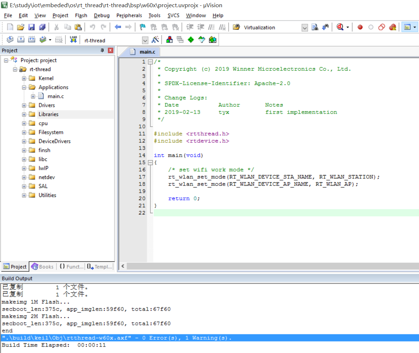Open the Debug menu
The height and width of the screenshot is (353, 419).
click(101, 15)
